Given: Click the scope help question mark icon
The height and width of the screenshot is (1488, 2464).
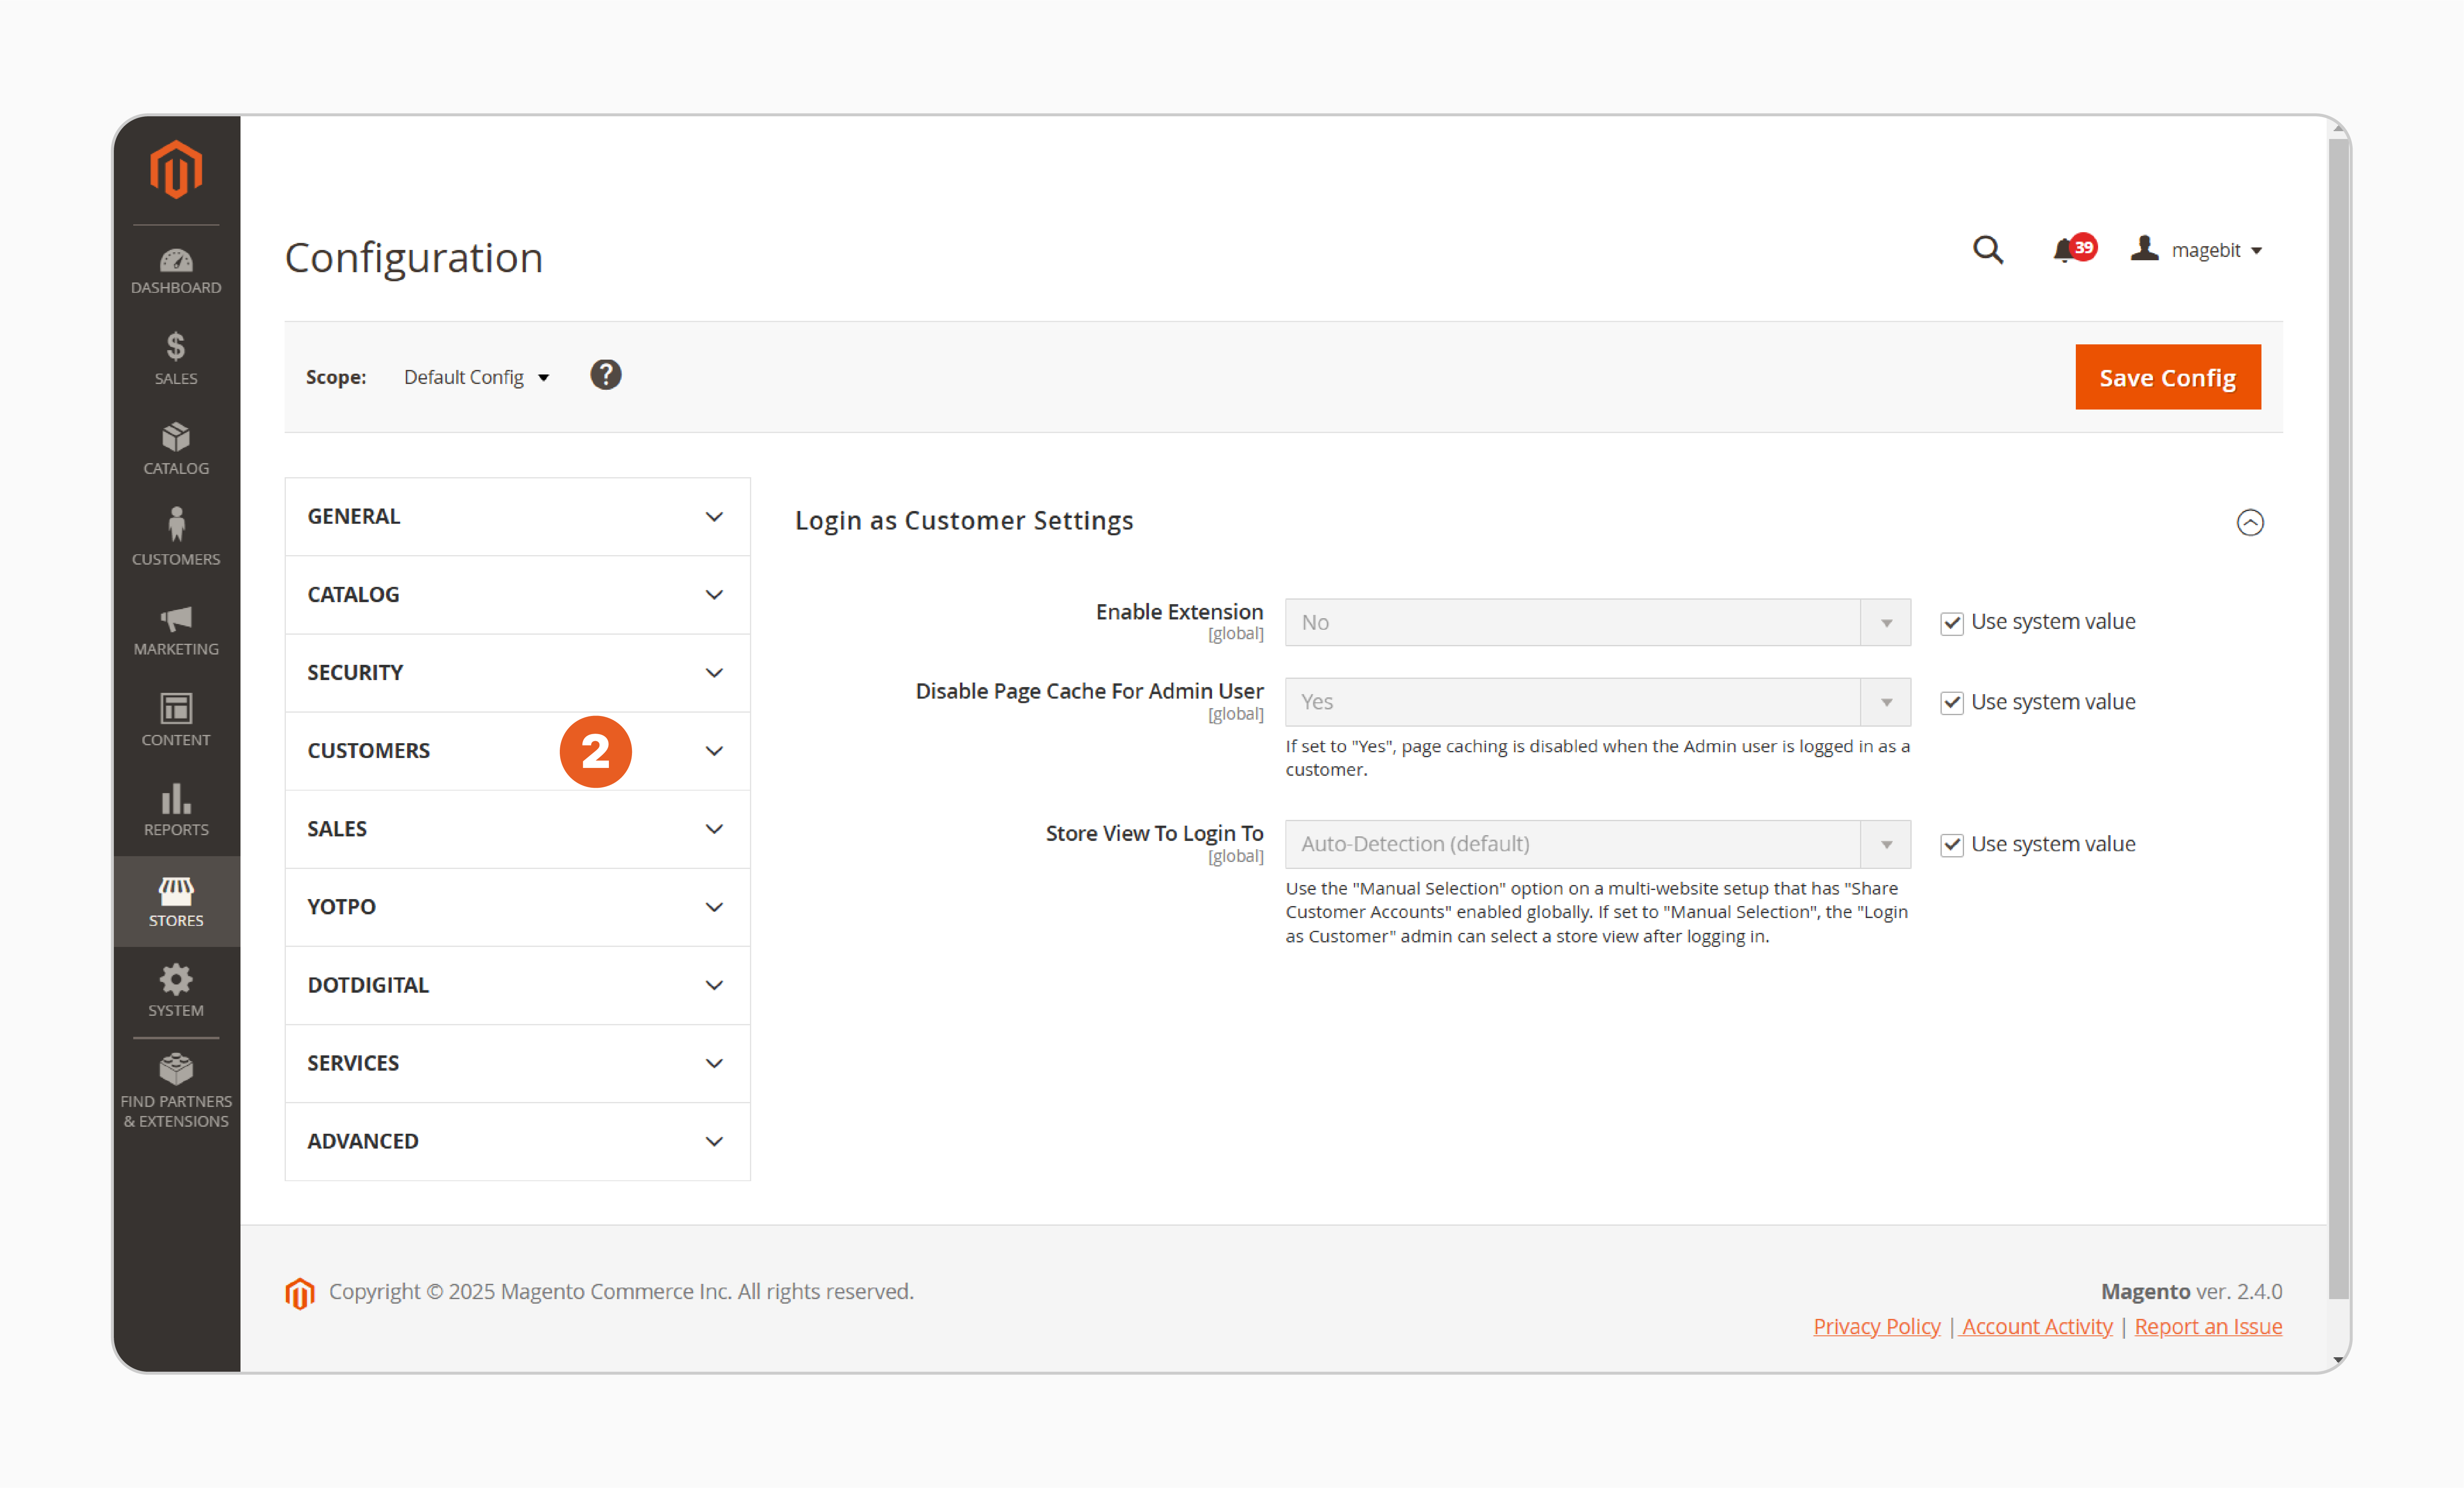Looking at the screenshot, I should pyautogui.click(x=605, y=375).
